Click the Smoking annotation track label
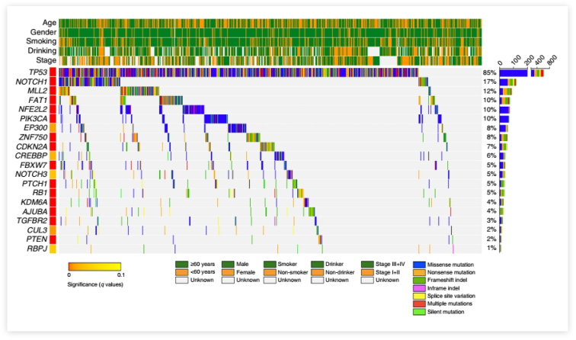This screenshot has width=576, height=340. tap(38, 41)
